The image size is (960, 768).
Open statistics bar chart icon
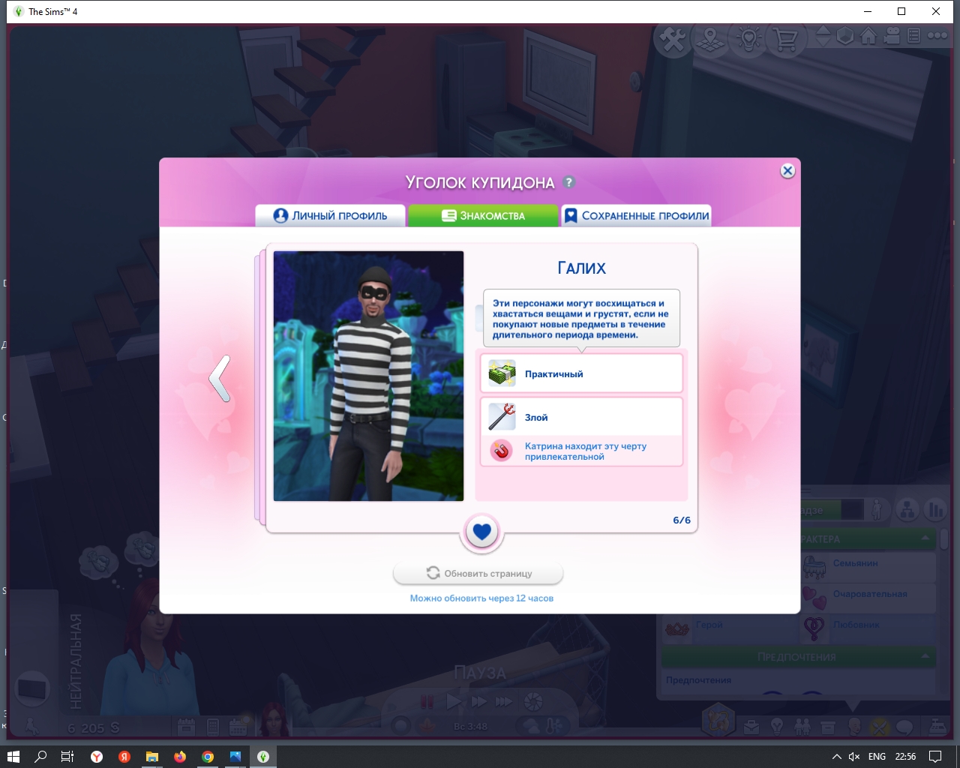pyautogui.click(x=935, y=510)
